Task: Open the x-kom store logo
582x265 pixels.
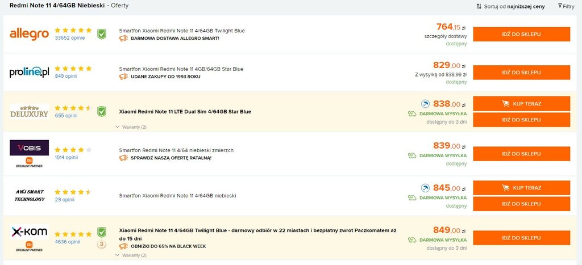Action: point(30,232)
